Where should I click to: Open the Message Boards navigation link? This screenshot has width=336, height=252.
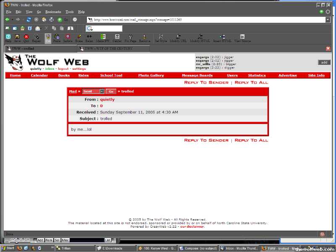point(197,76)
